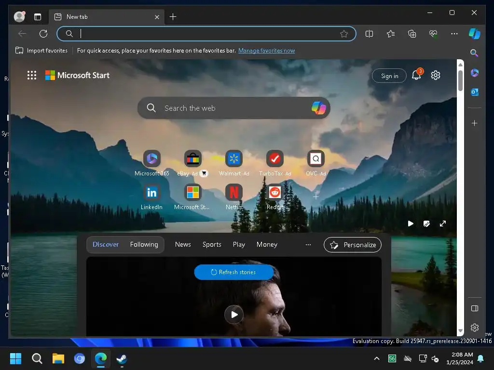Open Copilot from the toolbar

(x=475, y=34)
